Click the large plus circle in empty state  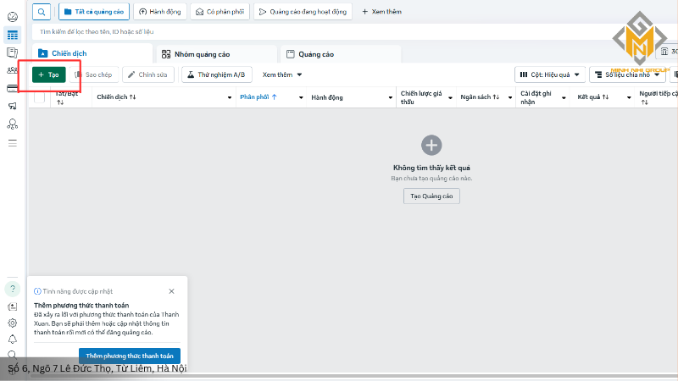431,145
